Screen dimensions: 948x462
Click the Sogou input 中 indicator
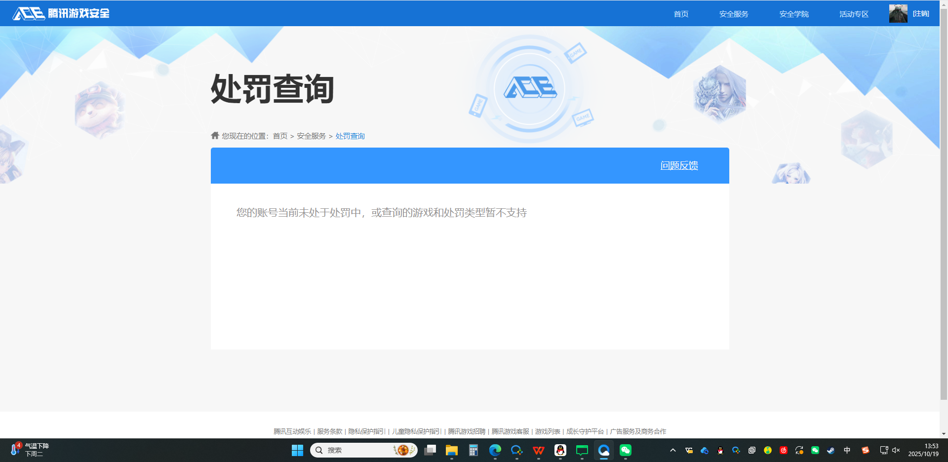point(847,450)
